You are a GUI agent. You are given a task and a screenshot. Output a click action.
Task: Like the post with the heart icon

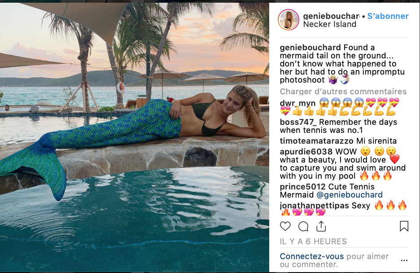click(285, 226)
